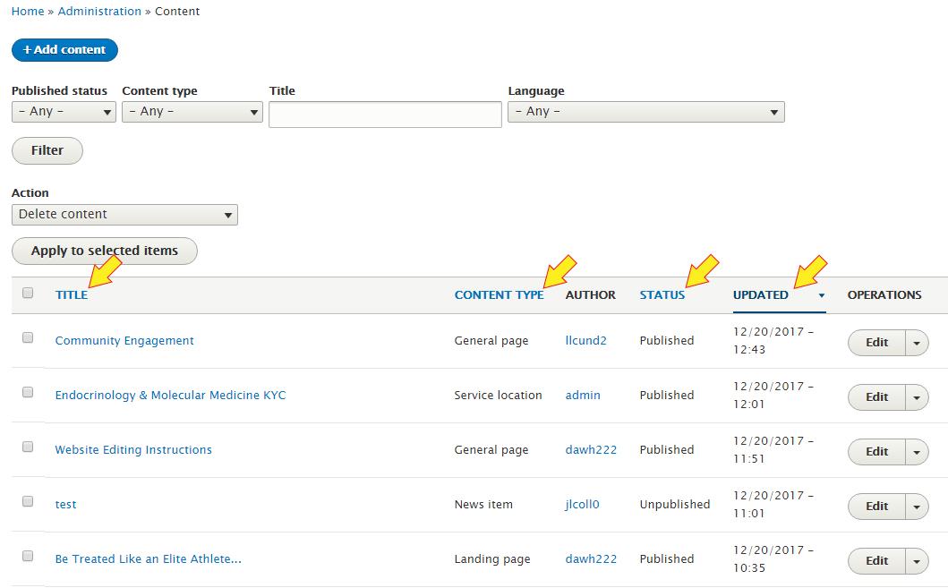Screen dimensions: 948x588
Task: Open author dawh222 on Landing page row
Action: point(591,559)
